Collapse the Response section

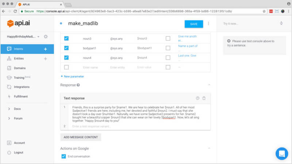(x=209, y=85)
